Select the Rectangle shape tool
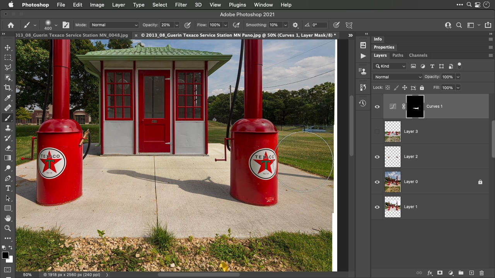The image size is (495, 278). click(x=7, y=208)
